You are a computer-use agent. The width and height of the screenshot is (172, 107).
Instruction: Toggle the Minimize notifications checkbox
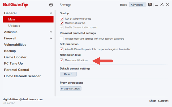tap(62, 60)
